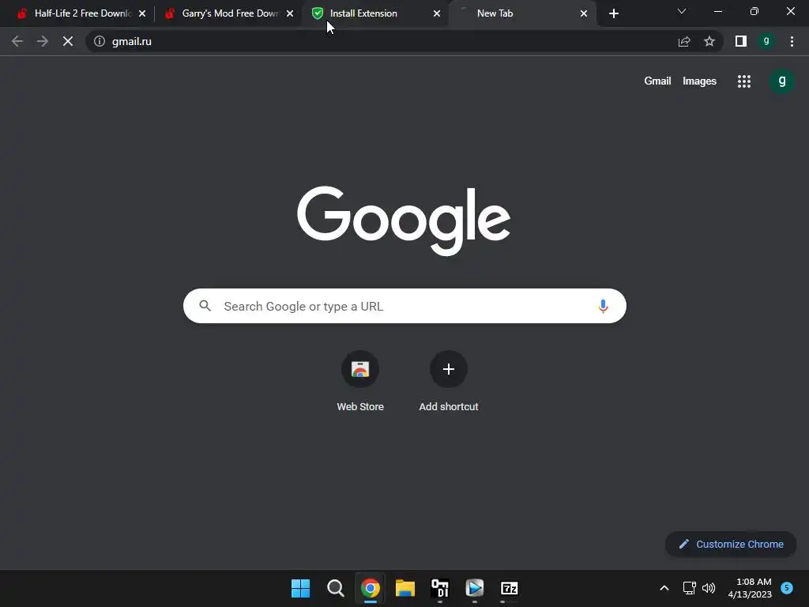Open Gmail link

tap(657, 81)
